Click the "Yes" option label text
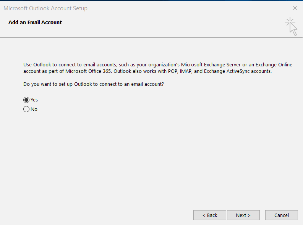303x225 pixels. pyautogui.click(x=34, y=100)
